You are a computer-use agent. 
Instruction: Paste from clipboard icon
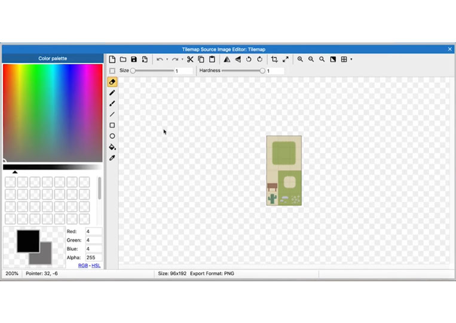212,60
